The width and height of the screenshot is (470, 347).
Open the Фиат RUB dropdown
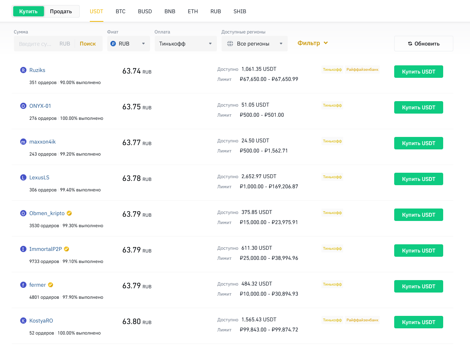pos(129,44)
